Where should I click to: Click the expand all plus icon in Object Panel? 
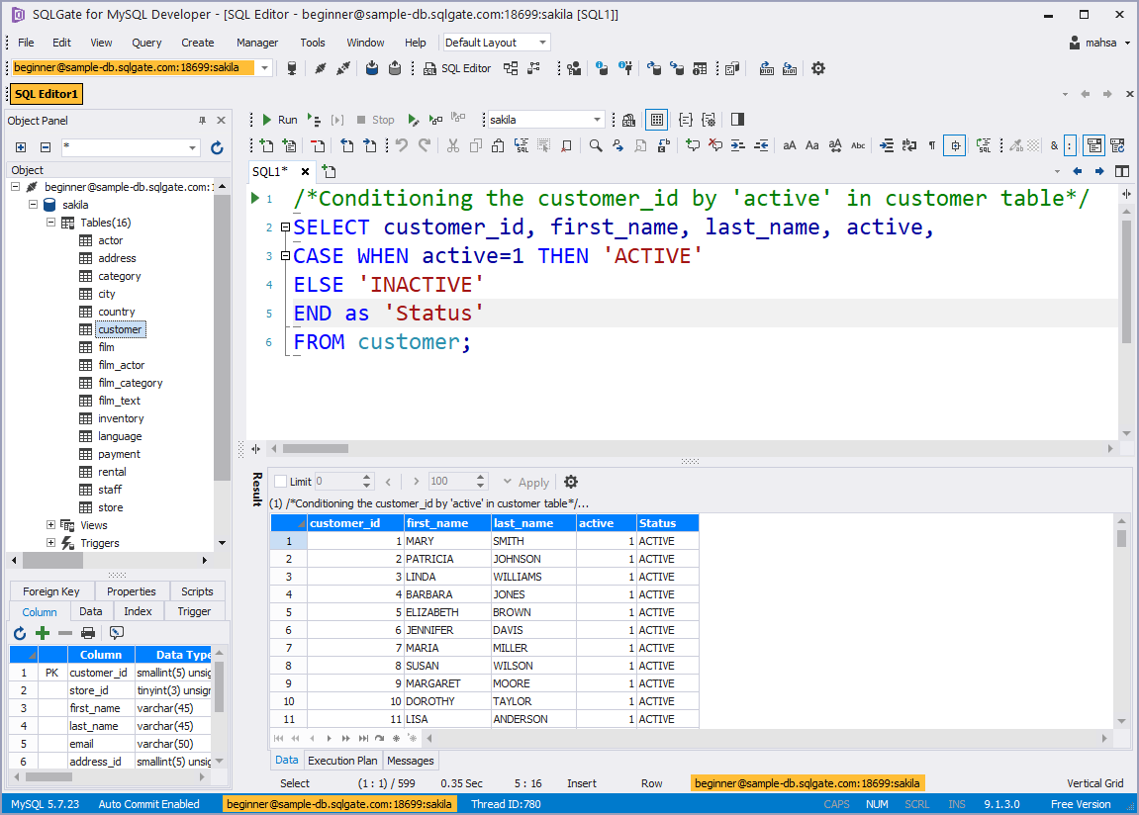pyautogui.click(x=21, y=147)
